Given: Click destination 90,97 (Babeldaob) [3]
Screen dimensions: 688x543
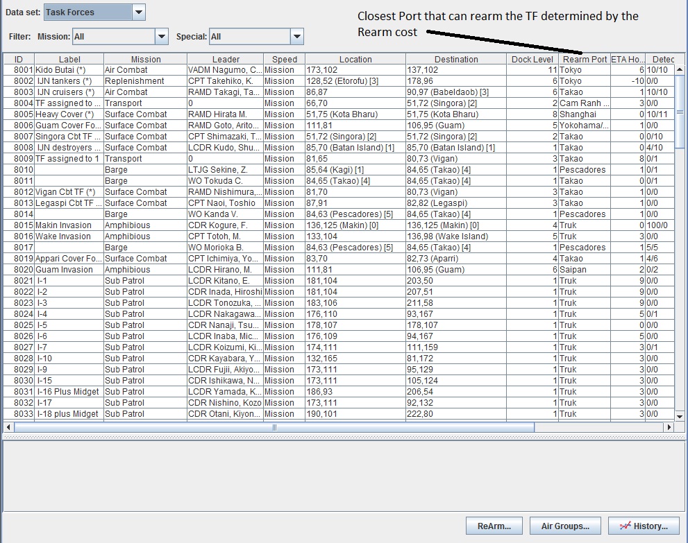Looking at the screenshot, I should click(456, 92).
